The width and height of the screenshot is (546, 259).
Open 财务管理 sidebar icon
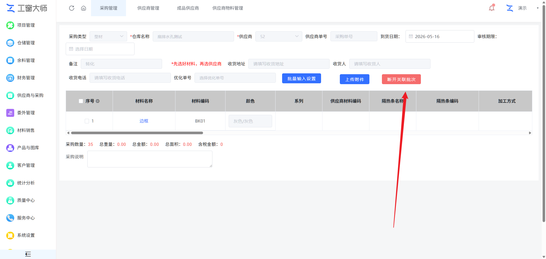(10, 78)
